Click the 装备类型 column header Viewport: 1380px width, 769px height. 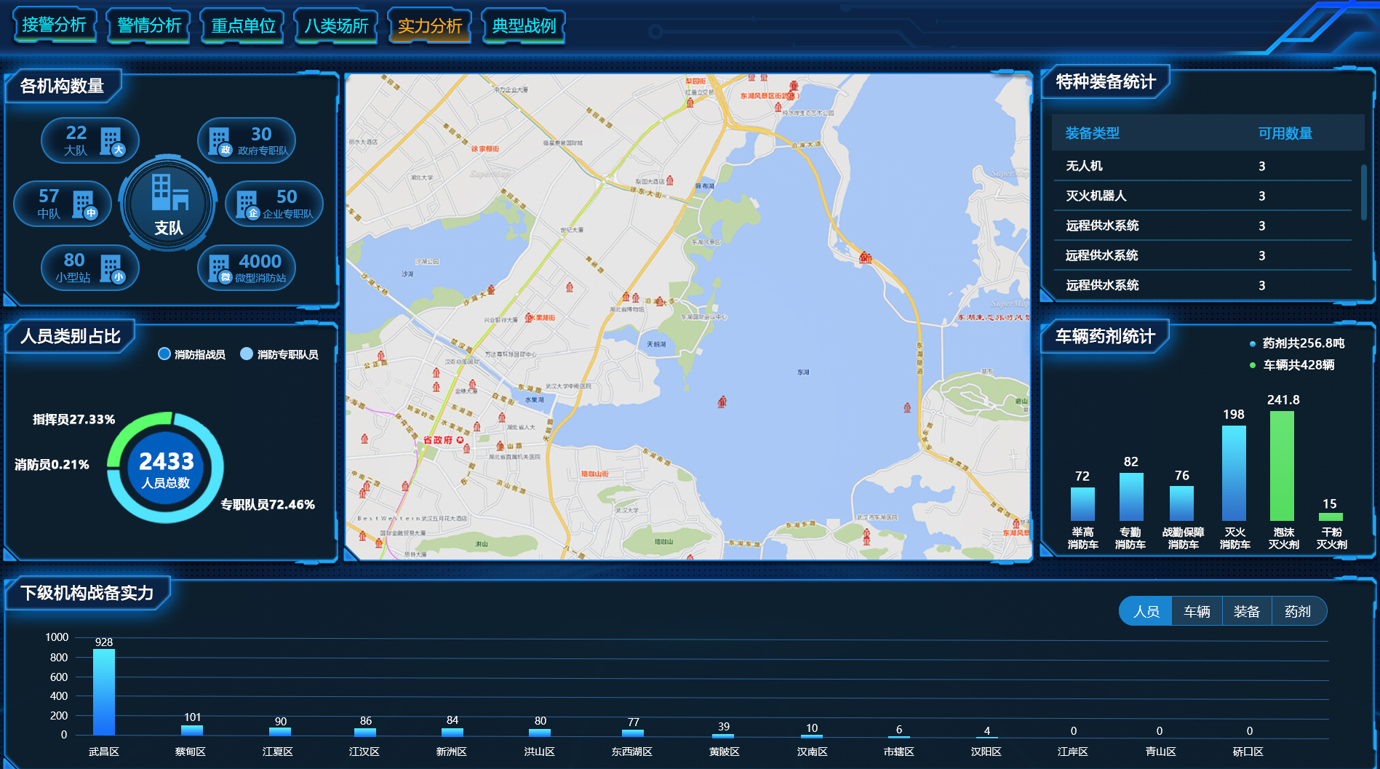pyautogui.click(x=1092, y=133)
